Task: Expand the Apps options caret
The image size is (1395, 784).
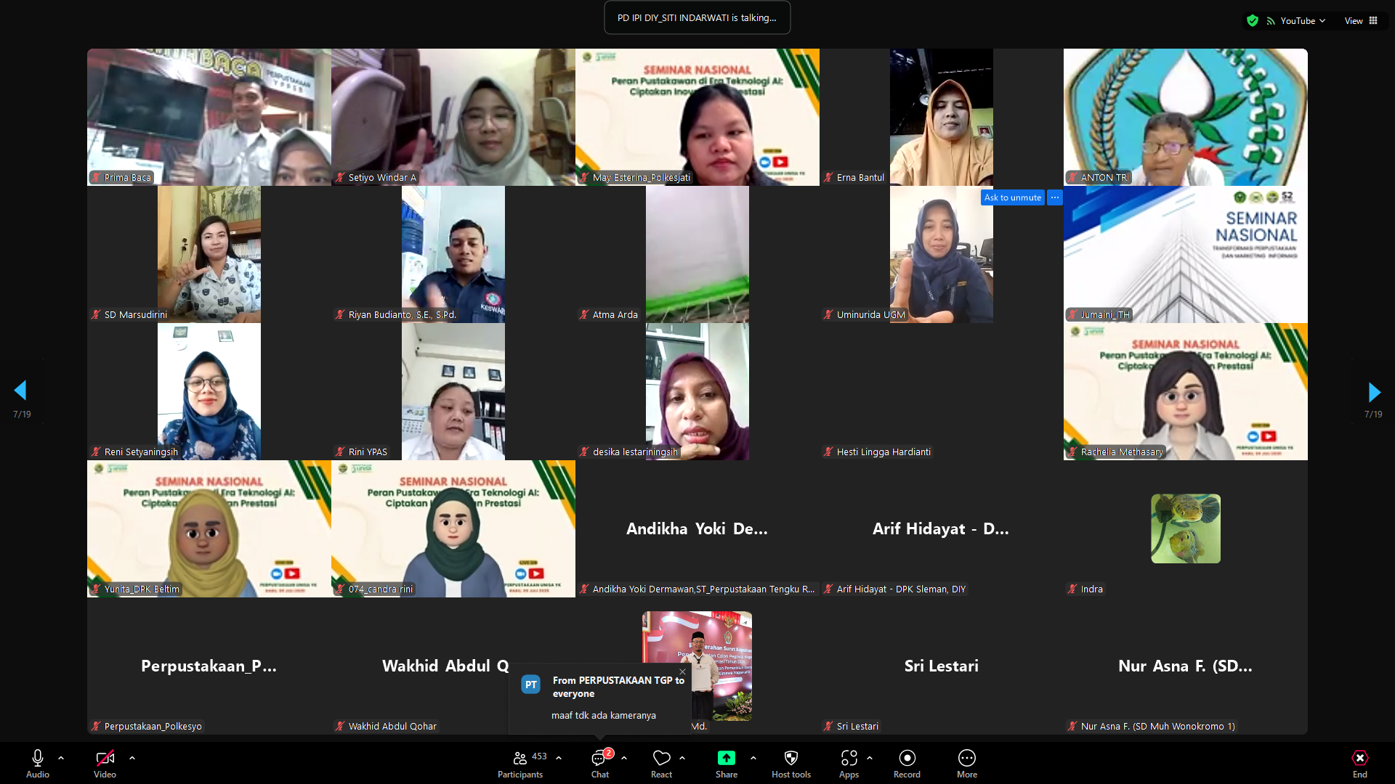Action: pyautogui.click(x=870, y=758)
